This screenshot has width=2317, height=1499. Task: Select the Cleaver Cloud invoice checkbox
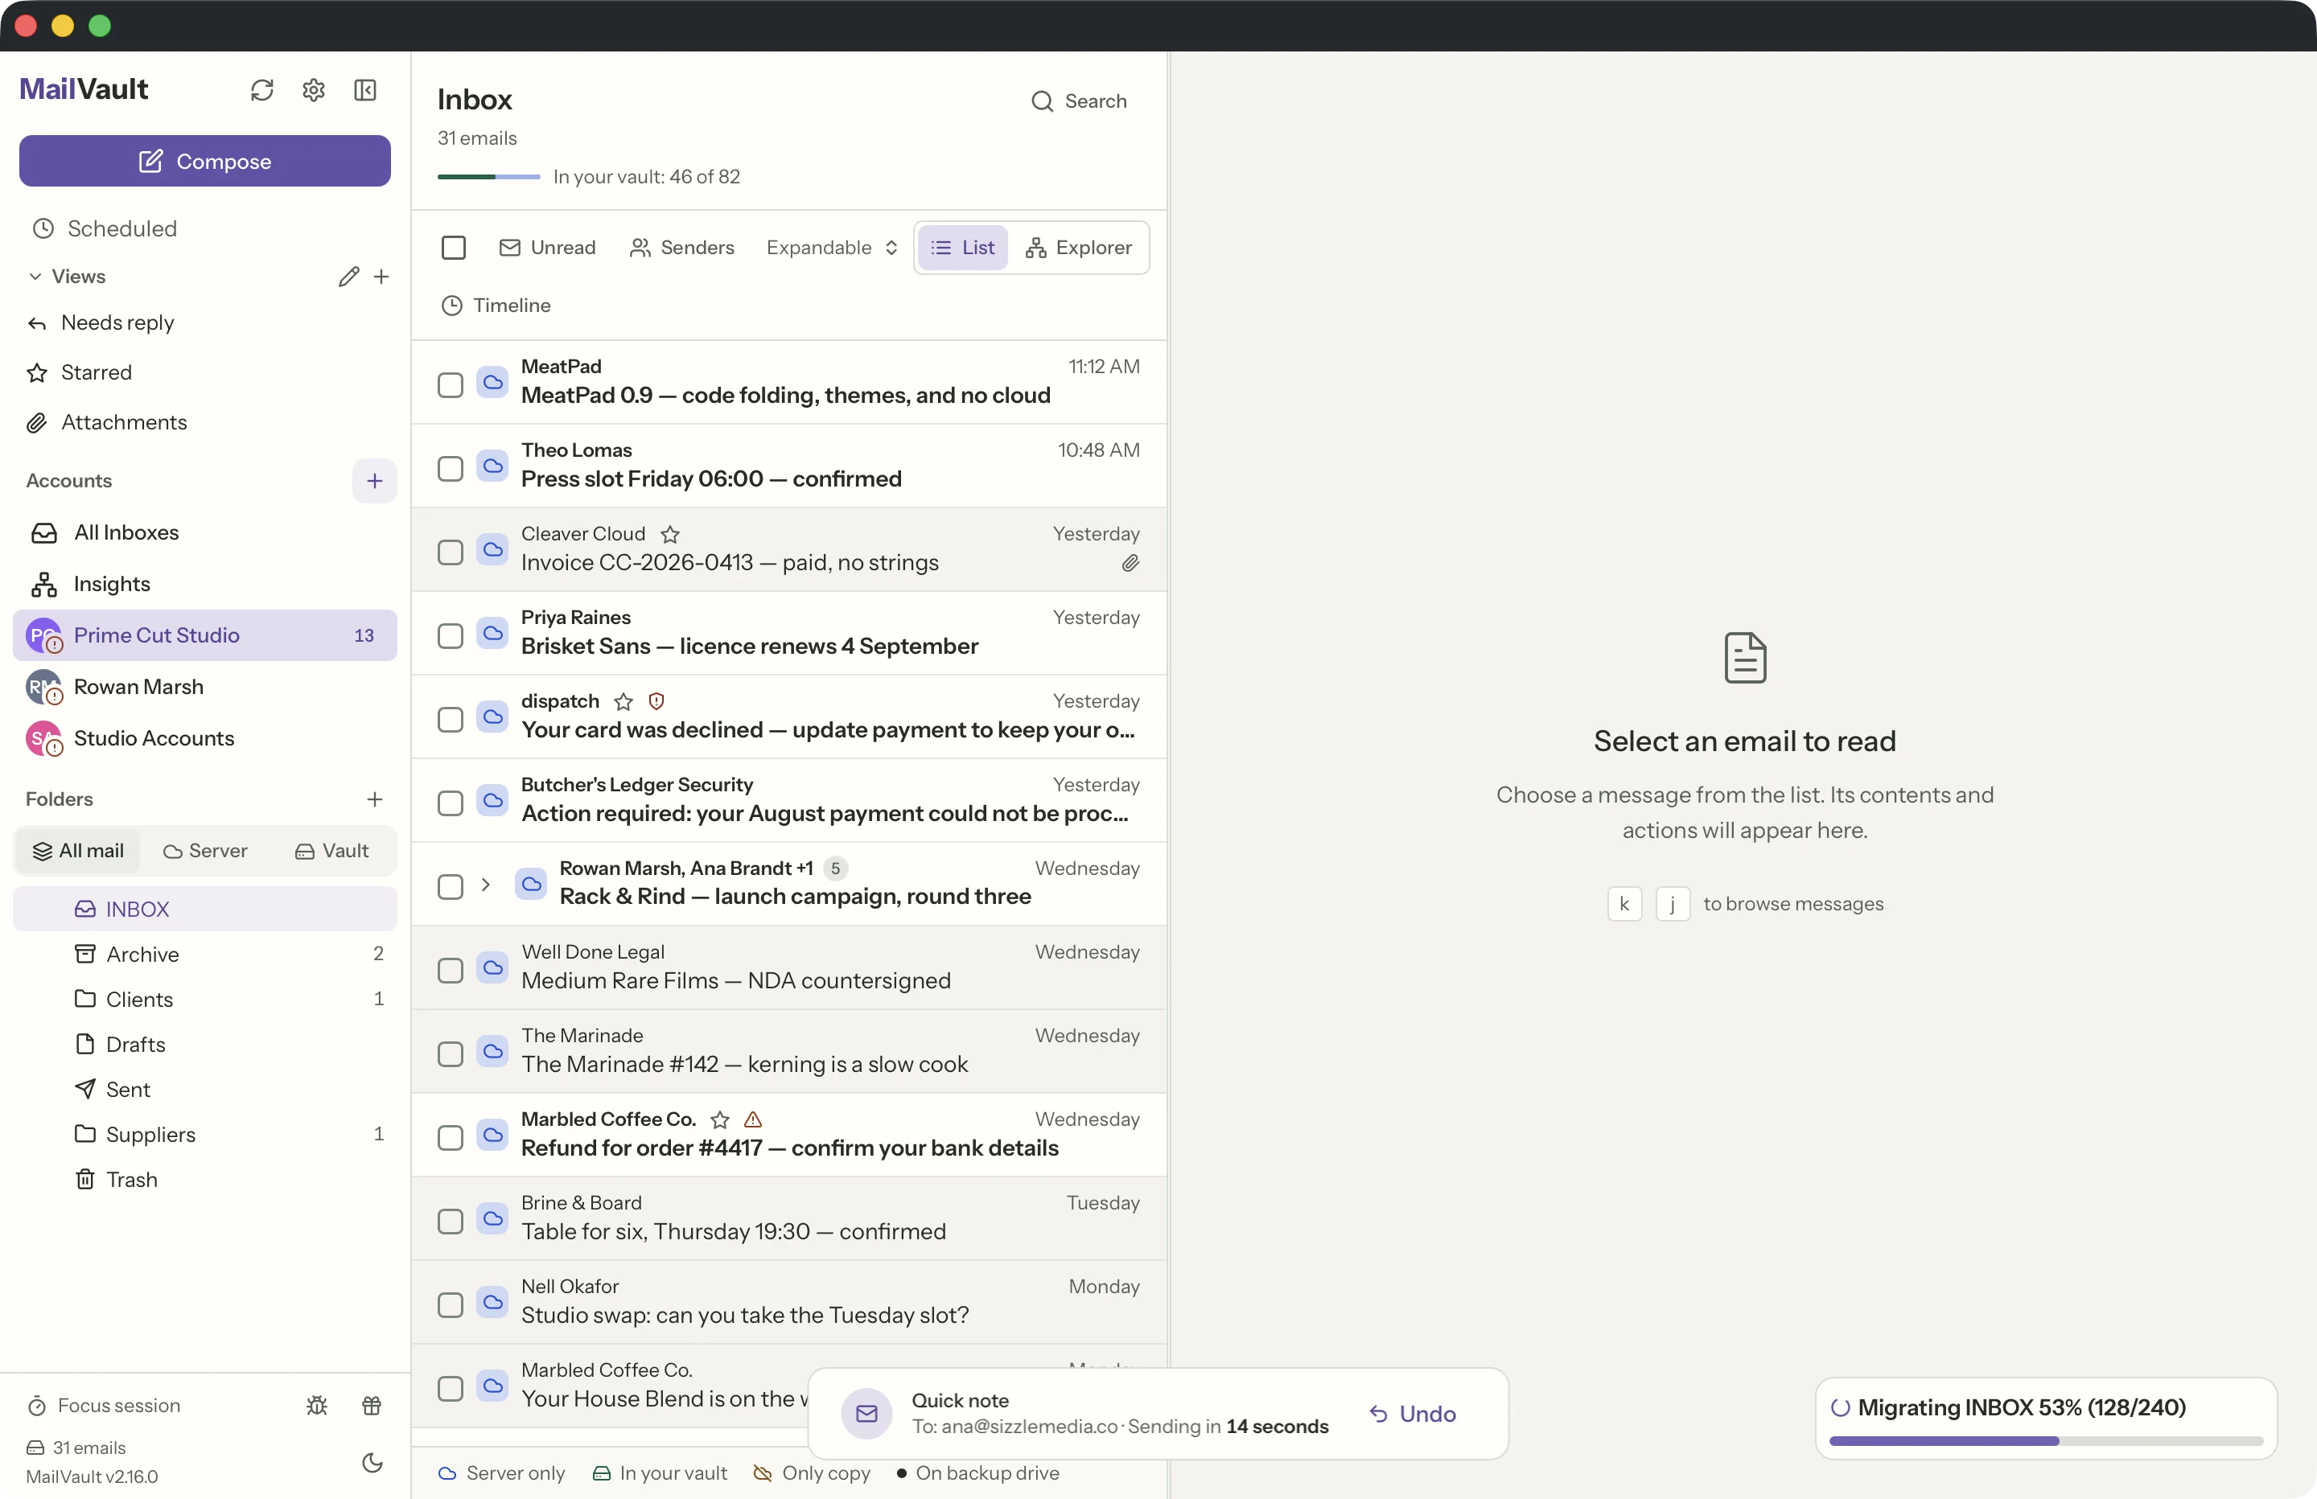coord(450,553)
